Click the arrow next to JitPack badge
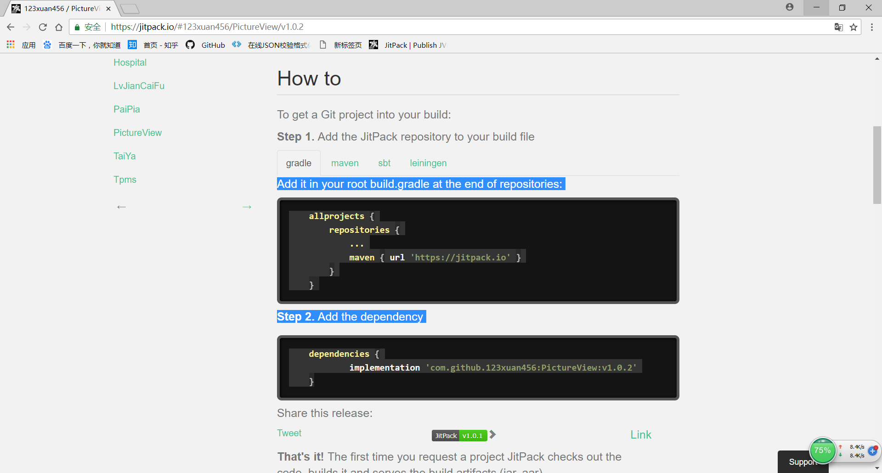Image resolution: width=882 pixels, height=473 pixels. point(492,434)
